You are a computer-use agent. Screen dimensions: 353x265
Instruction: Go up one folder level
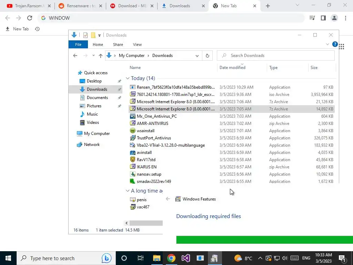(x=100, y=56)
